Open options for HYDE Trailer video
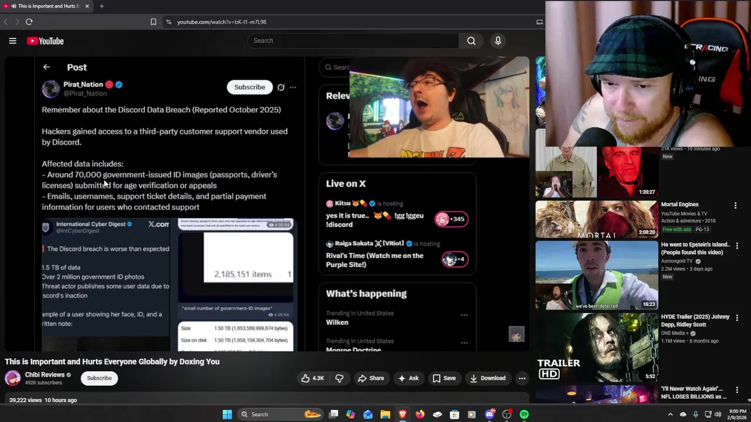Screen dimensions: 751x422 pos(737,318)
